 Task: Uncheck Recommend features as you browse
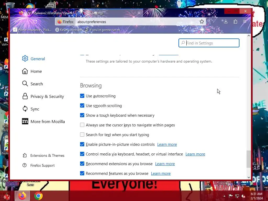(82, 174)
